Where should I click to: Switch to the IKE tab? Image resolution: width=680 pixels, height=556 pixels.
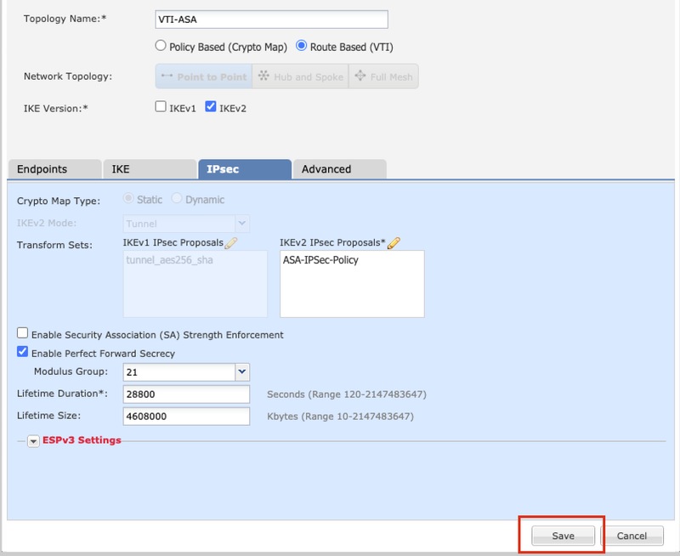[x=150, y=169]
